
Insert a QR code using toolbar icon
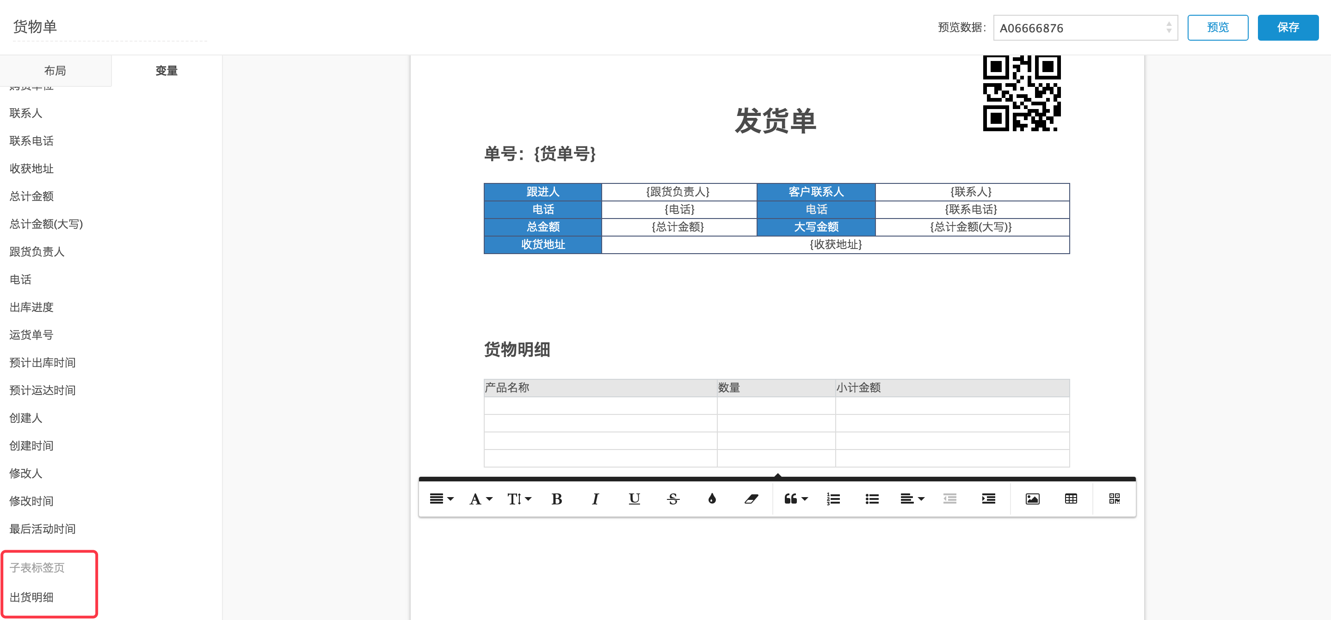click(1115, 498)
